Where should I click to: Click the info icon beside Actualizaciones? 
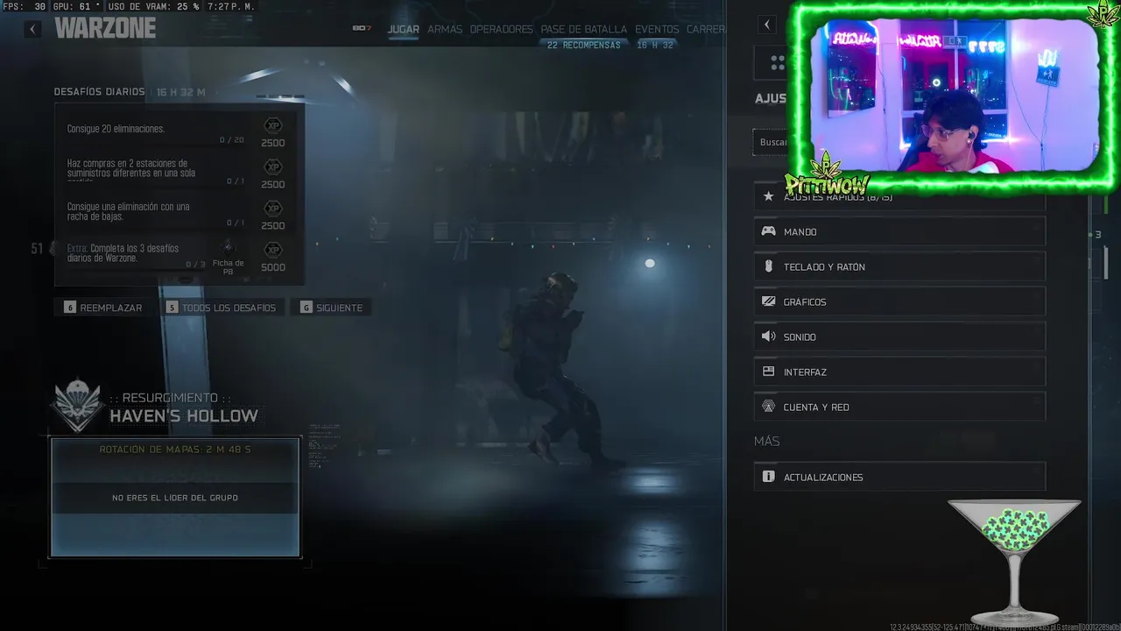[768, 477]
